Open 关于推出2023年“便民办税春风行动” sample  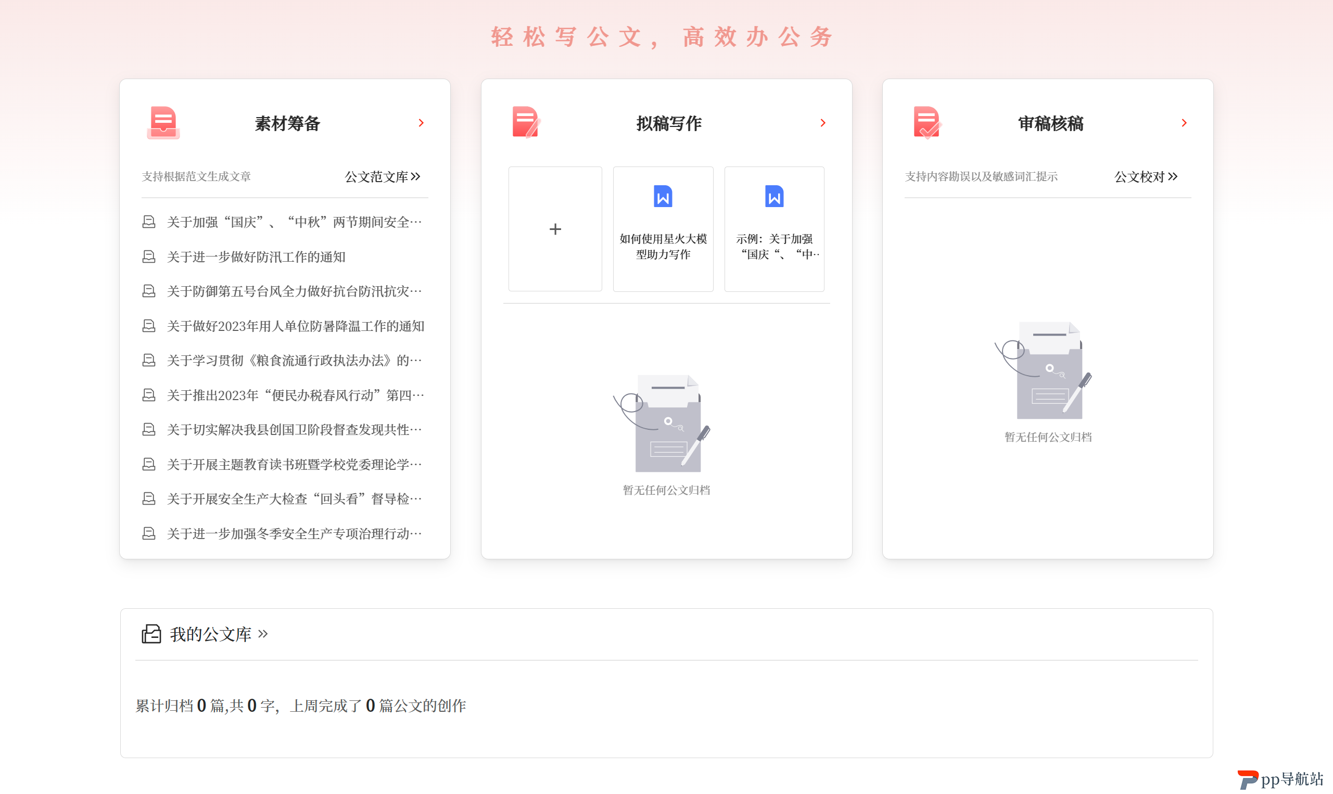(296, 395)
